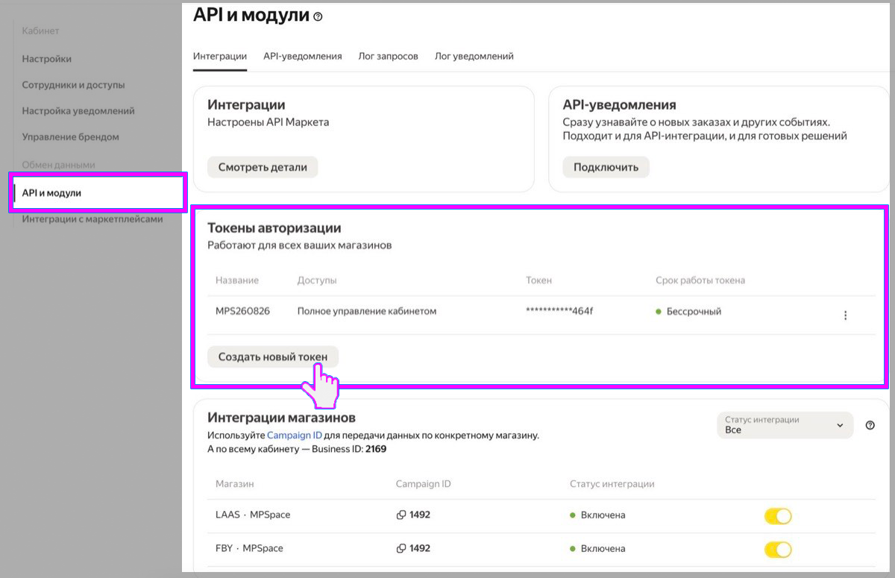Open Управление брендом in sidebar
895x578 pixels.
point(70,137)
